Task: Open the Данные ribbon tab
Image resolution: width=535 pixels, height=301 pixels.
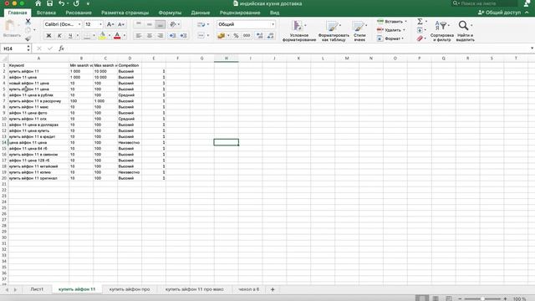Action: click(201, 13)
